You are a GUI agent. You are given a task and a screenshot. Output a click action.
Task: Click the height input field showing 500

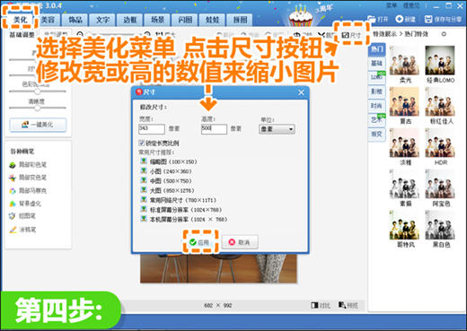pyautogui.click(x=214, y=129)
